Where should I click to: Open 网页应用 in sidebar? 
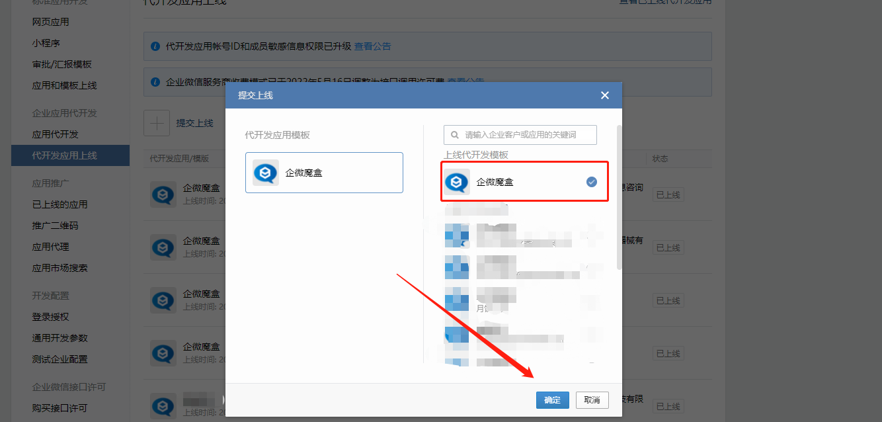[50, 22]
